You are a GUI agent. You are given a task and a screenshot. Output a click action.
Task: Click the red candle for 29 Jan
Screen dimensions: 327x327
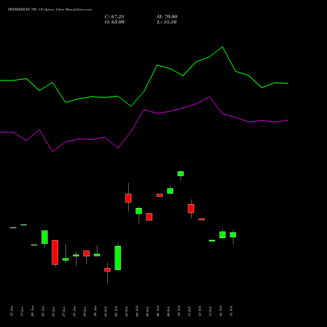tap(86, 253)
